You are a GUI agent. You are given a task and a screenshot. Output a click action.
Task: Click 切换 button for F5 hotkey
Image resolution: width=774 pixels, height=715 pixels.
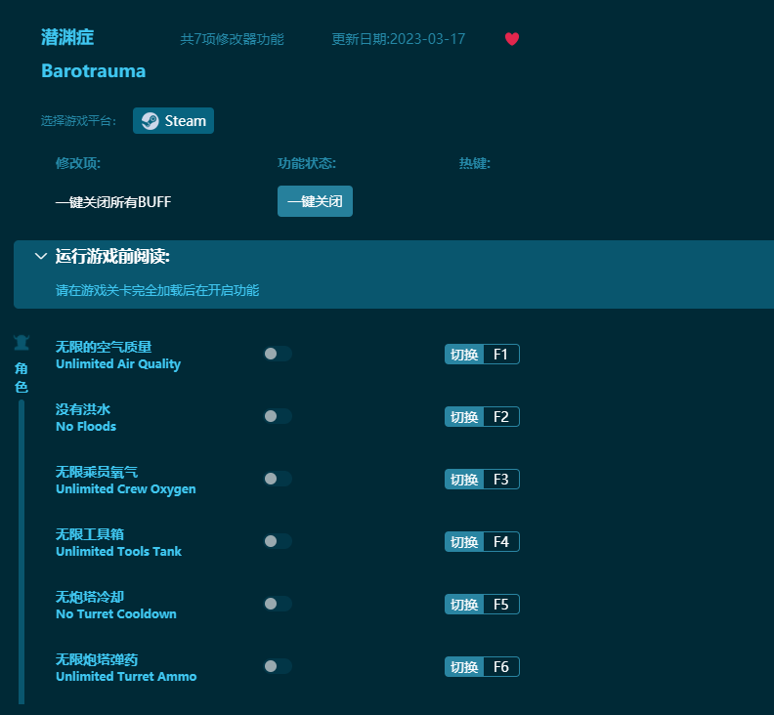click(464, 605)
